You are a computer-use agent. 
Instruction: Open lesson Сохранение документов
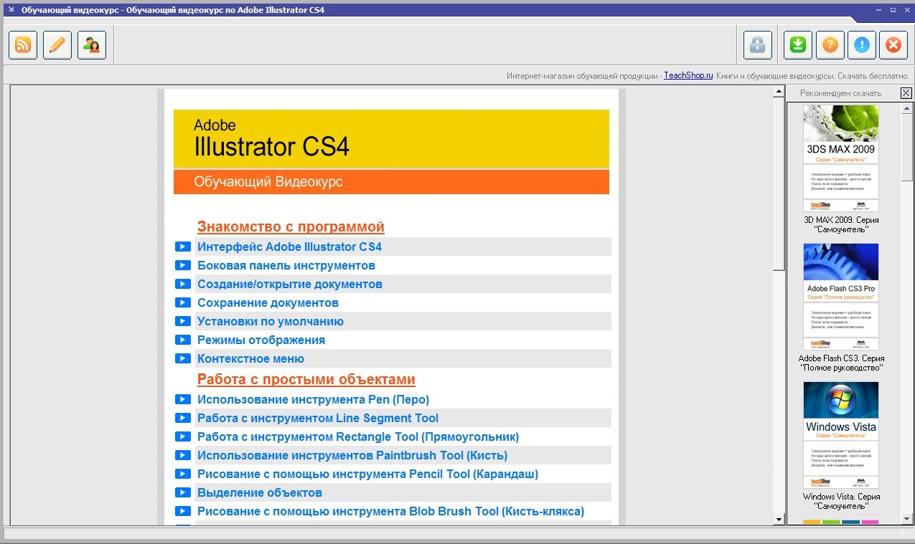tap(268, 302)
